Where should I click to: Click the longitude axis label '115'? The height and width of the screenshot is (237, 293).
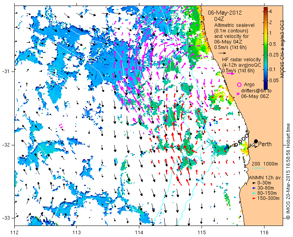202,233
